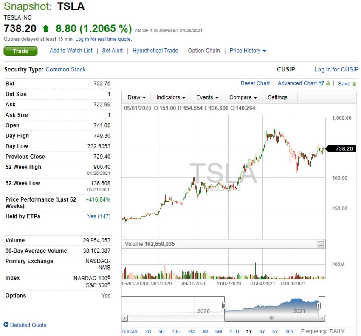Select the 3M time range
Viewport: 361px width, 336px height.
(205, 332)
